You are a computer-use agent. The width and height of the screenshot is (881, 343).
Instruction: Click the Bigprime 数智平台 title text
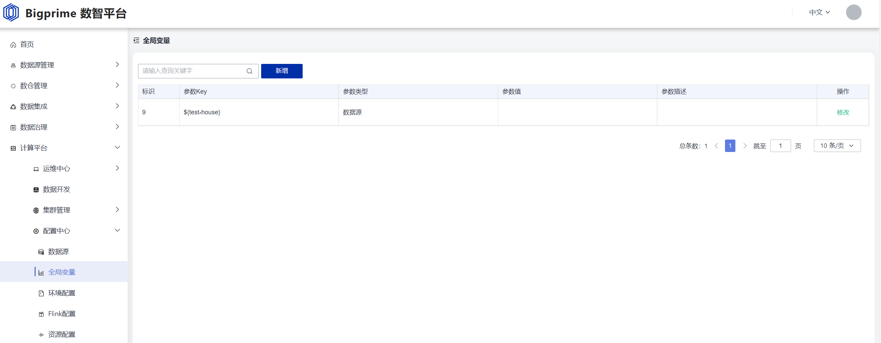(x=76, y=13)
